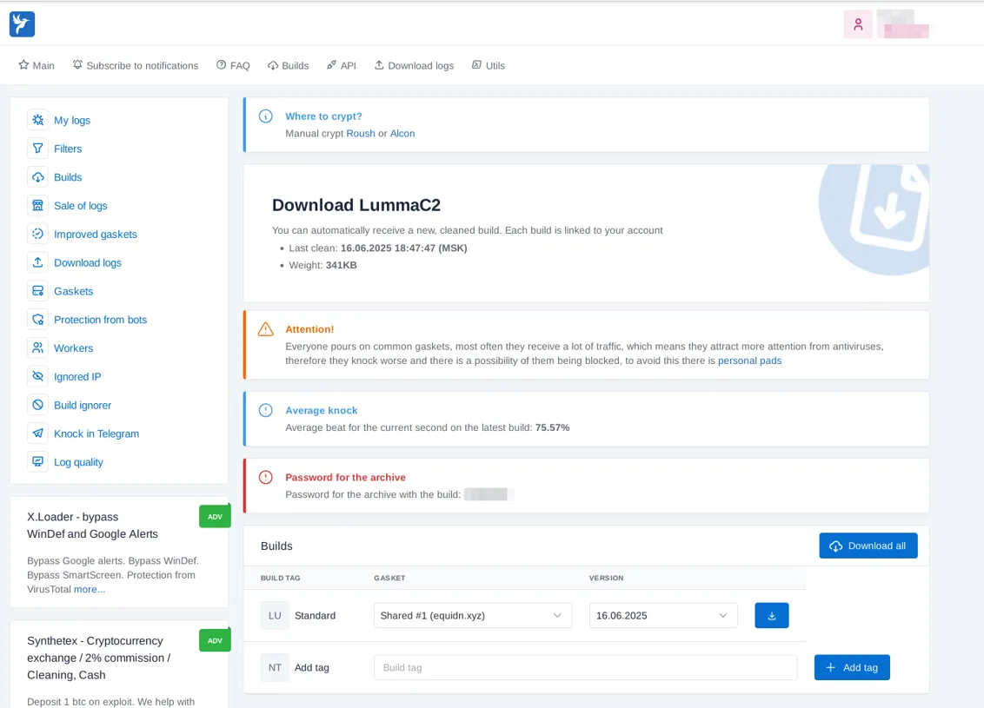The height and width of the screenshot is (708, 984).
Task: Click the info icon next to Average knock
Action: 265,410
